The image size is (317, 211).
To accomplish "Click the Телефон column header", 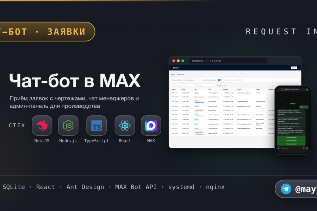I will 225,89.
